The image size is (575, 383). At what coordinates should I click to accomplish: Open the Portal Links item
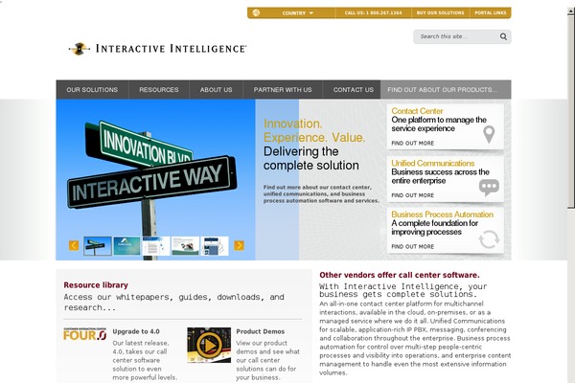pyautogui.click(x=491, y=12)
